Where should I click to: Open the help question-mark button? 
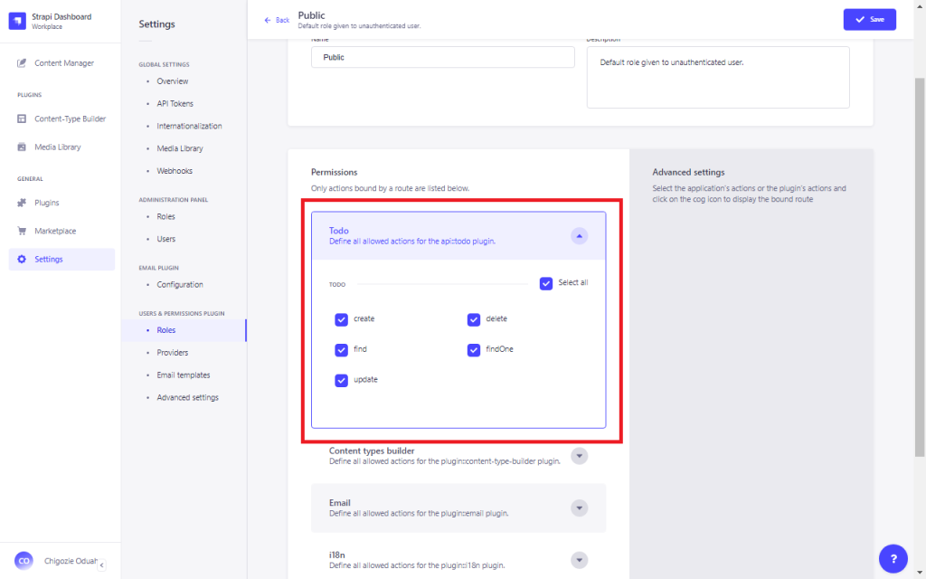click(x=893, y=558)
